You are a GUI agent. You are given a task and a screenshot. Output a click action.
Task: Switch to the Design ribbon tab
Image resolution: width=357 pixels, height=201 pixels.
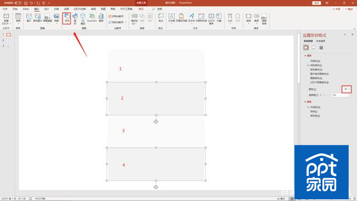47,9
